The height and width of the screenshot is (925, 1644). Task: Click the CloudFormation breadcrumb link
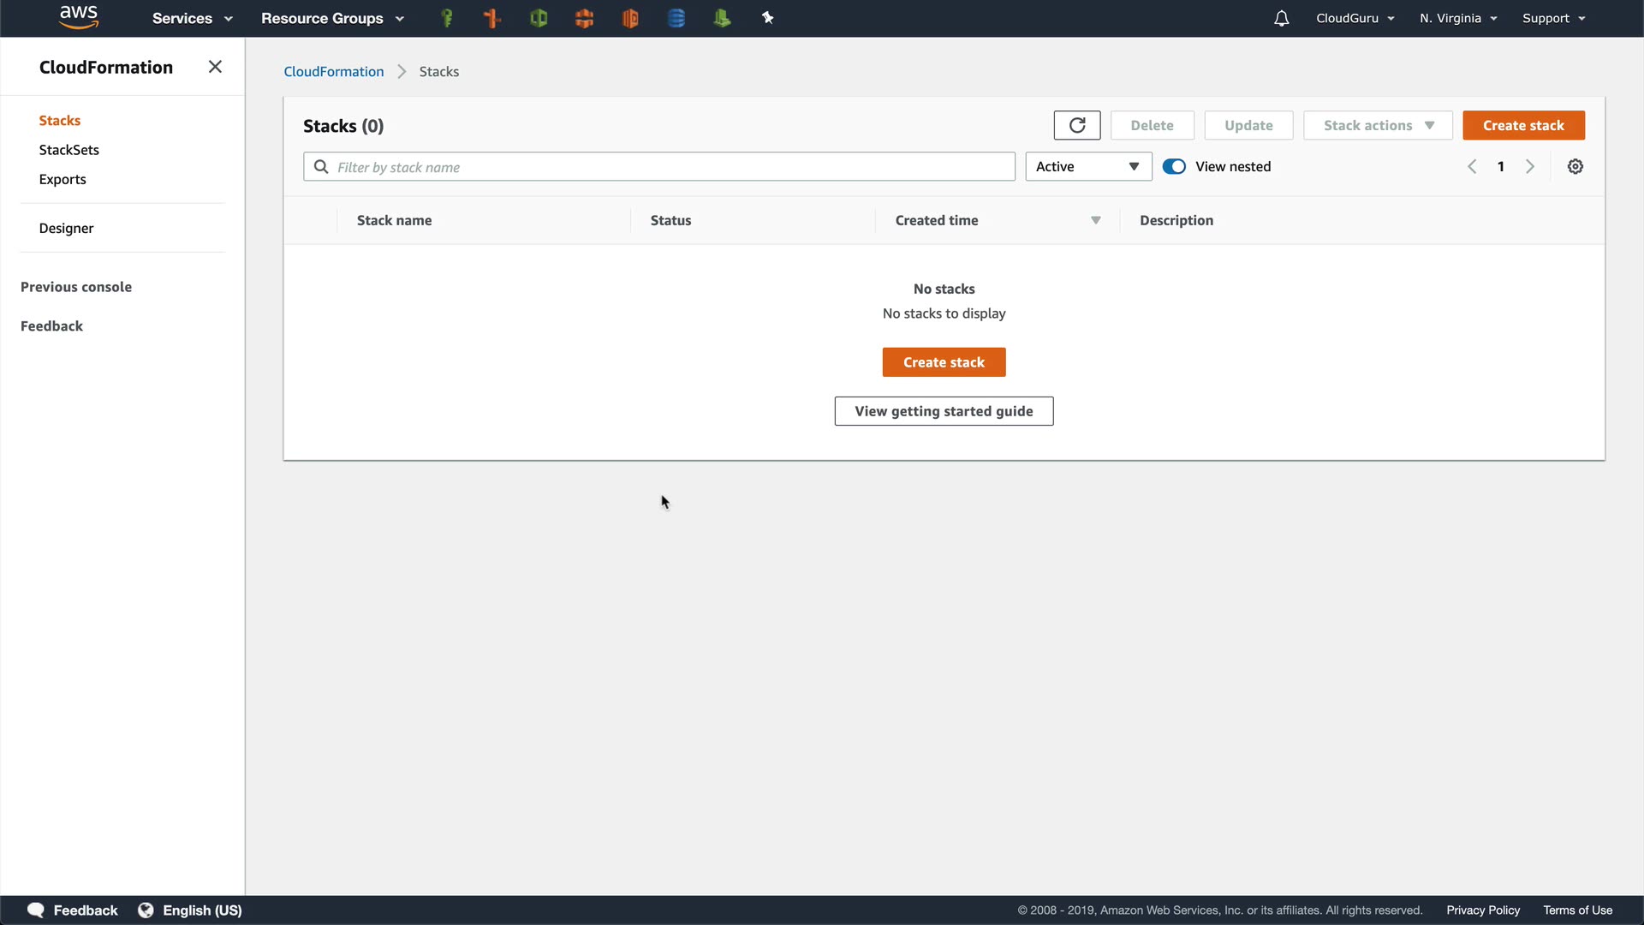click(x=333, y=72)
